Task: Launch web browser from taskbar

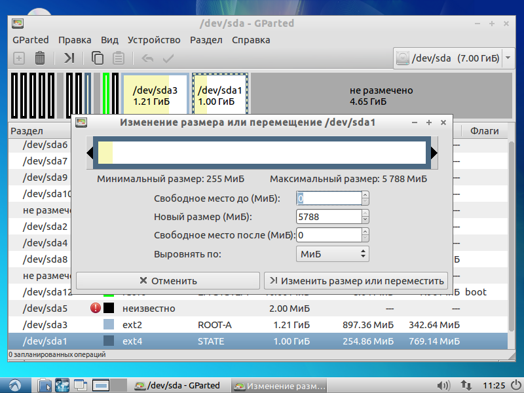Action: tap(62, 385)
